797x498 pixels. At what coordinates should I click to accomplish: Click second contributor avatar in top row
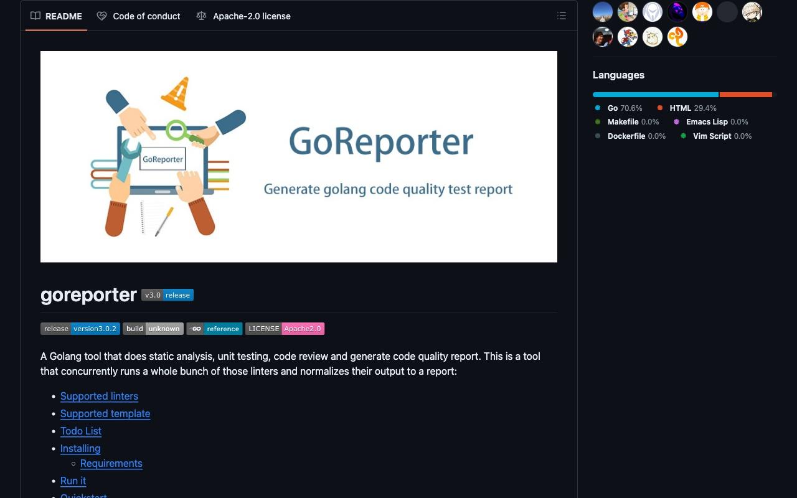coord(628,12)
